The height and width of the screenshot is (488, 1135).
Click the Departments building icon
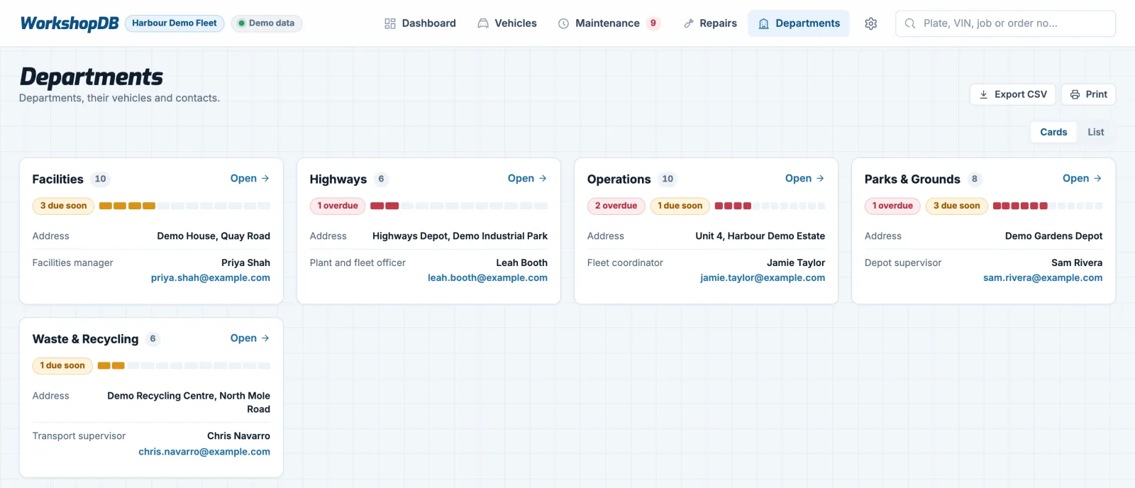764,23
